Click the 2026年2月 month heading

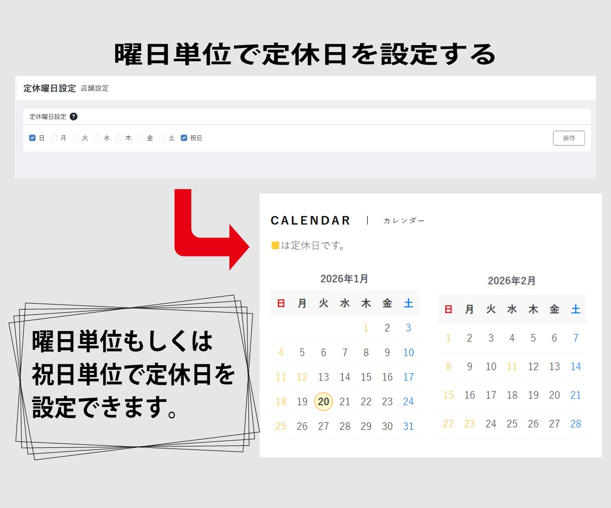[x=512, y=281]
